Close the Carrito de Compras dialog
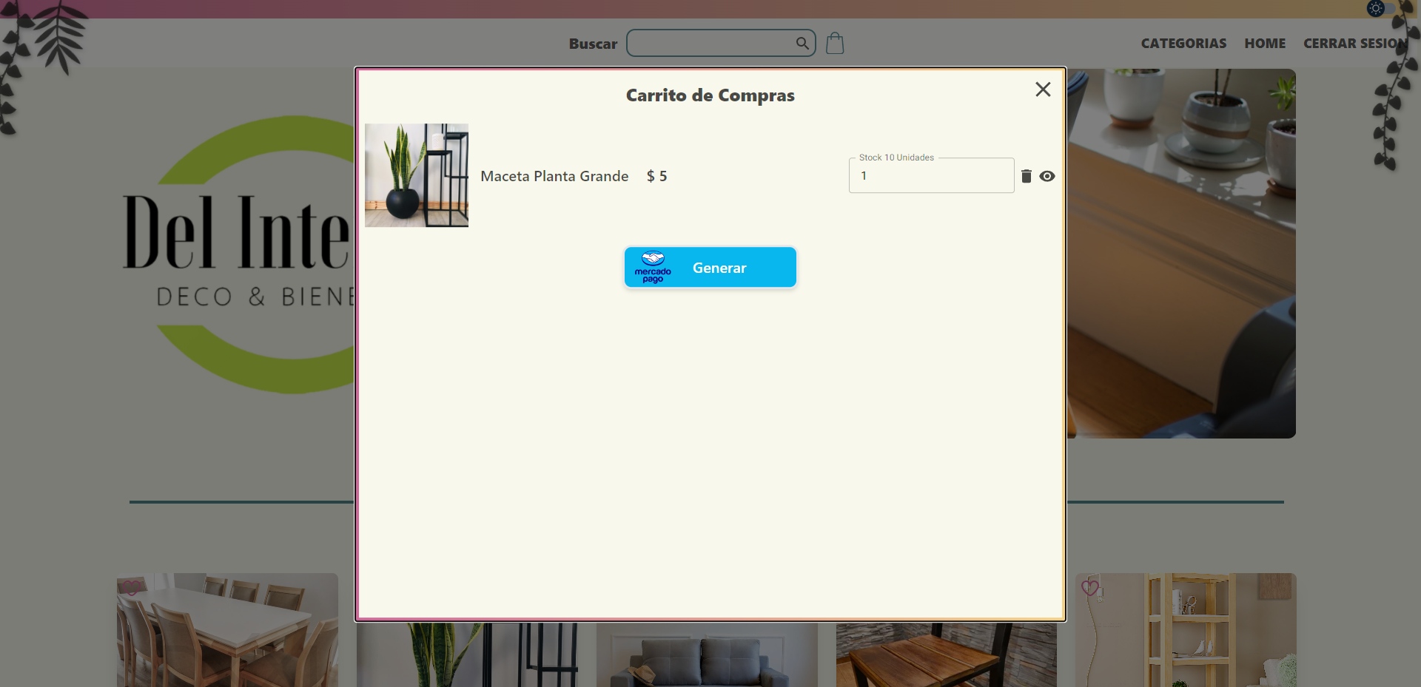Image resolution: width=1421 pixels, height=687 pixels. tap(1042, 89)
